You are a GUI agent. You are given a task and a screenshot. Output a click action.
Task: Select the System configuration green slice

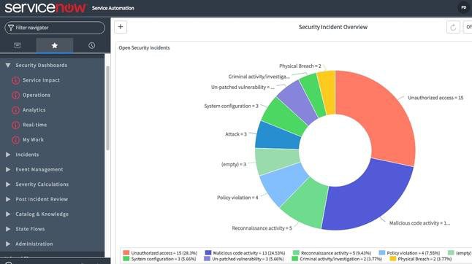tap(283, 117)
